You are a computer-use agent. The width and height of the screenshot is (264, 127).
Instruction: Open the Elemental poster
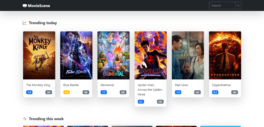(114, 55)
